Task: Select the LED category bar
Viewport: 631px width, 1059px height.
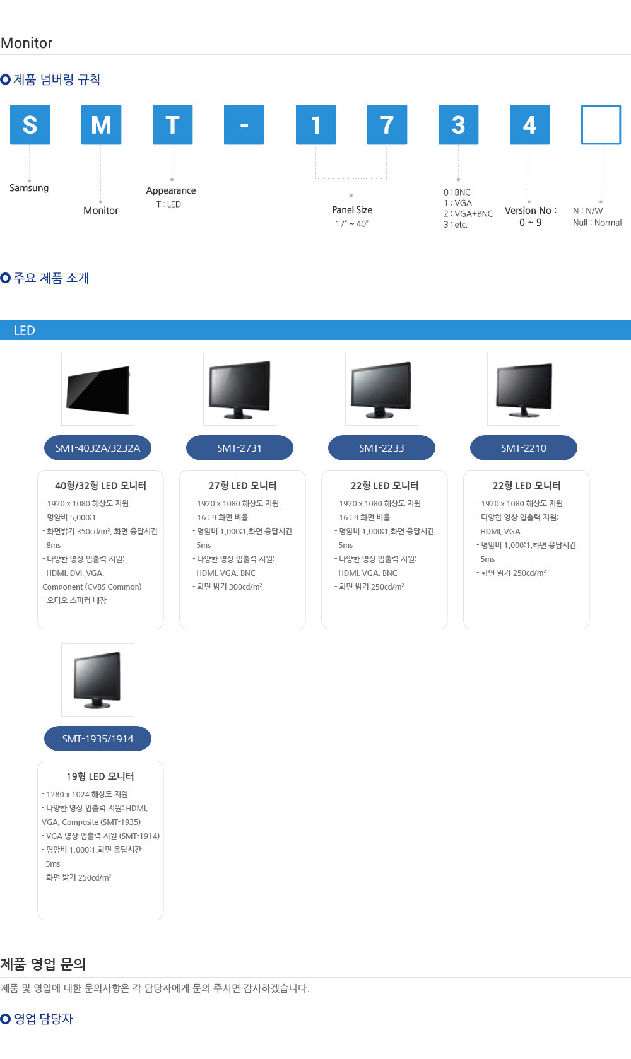Action: pyautogui.click(x=315, y=330)
